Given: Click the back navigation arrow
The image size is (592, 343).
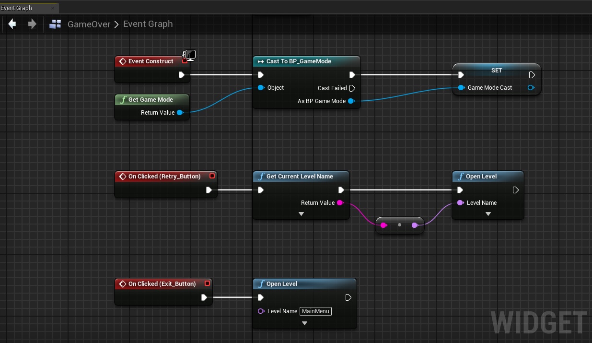Looking at the screenshot, I should [12, 24].
